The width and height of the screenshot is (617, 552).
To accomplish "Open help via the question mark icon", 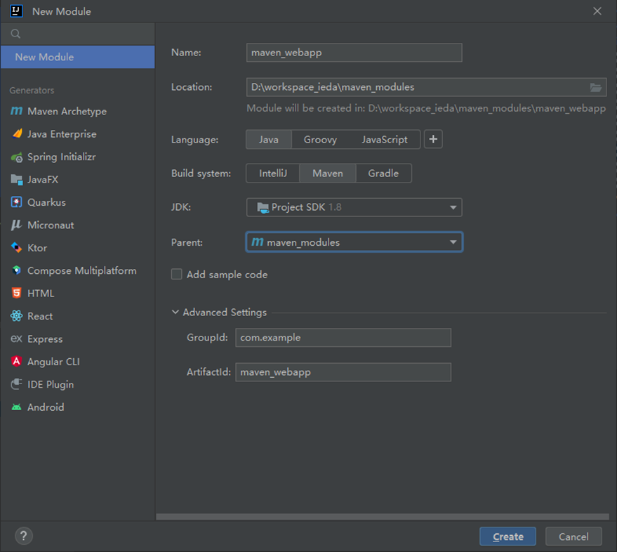I will pyautogui.click(x=24, y=536).
